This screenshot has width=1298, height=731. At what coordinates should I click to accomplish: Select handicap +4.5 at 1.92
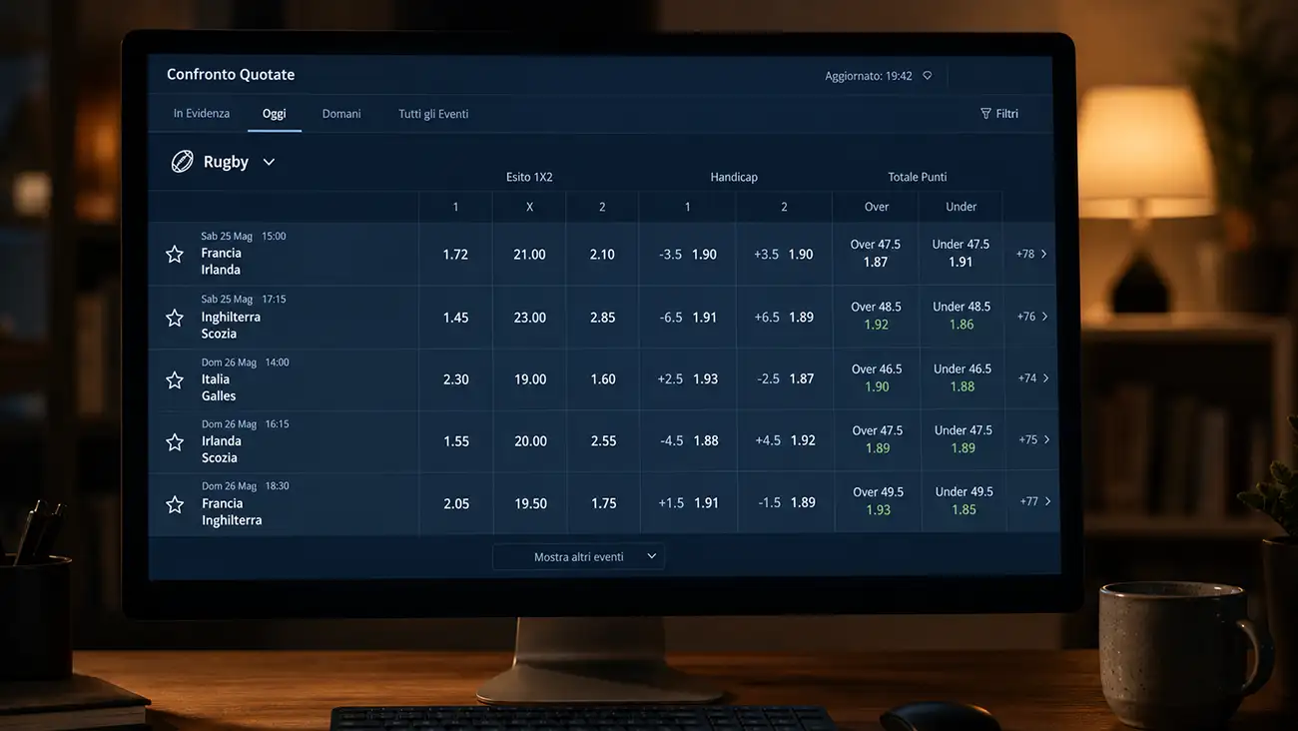click(786, 440)
